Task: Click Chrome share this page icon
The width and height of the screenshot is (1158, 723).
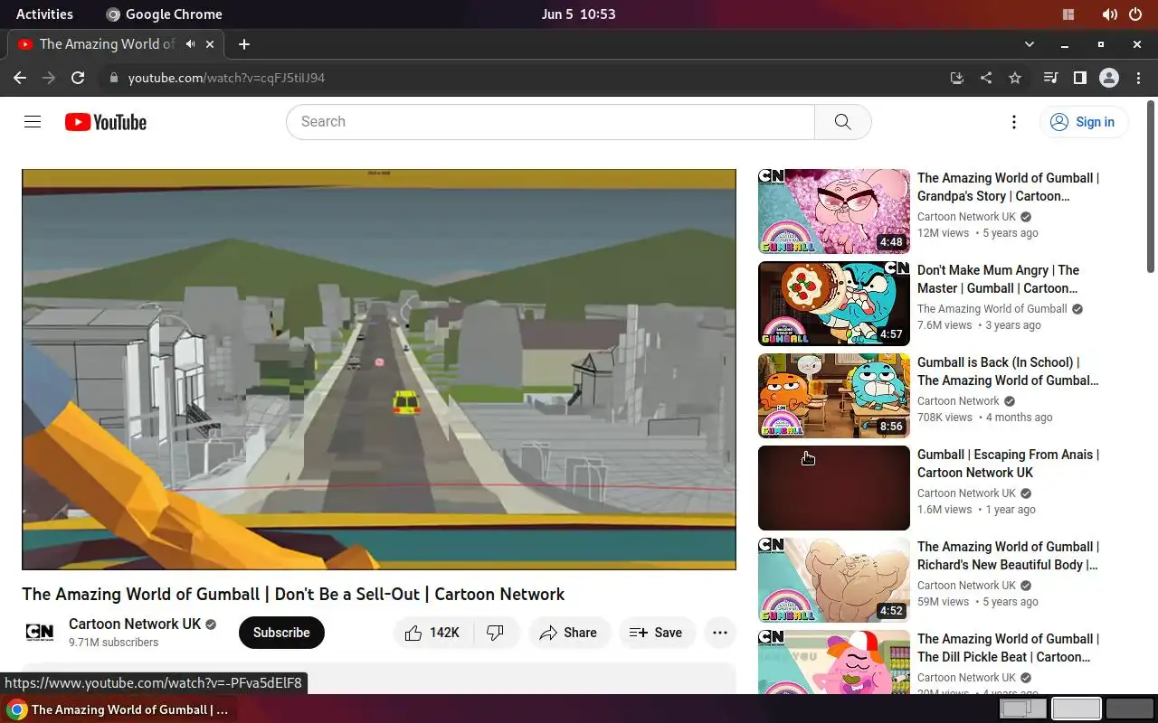Action: 986,78
